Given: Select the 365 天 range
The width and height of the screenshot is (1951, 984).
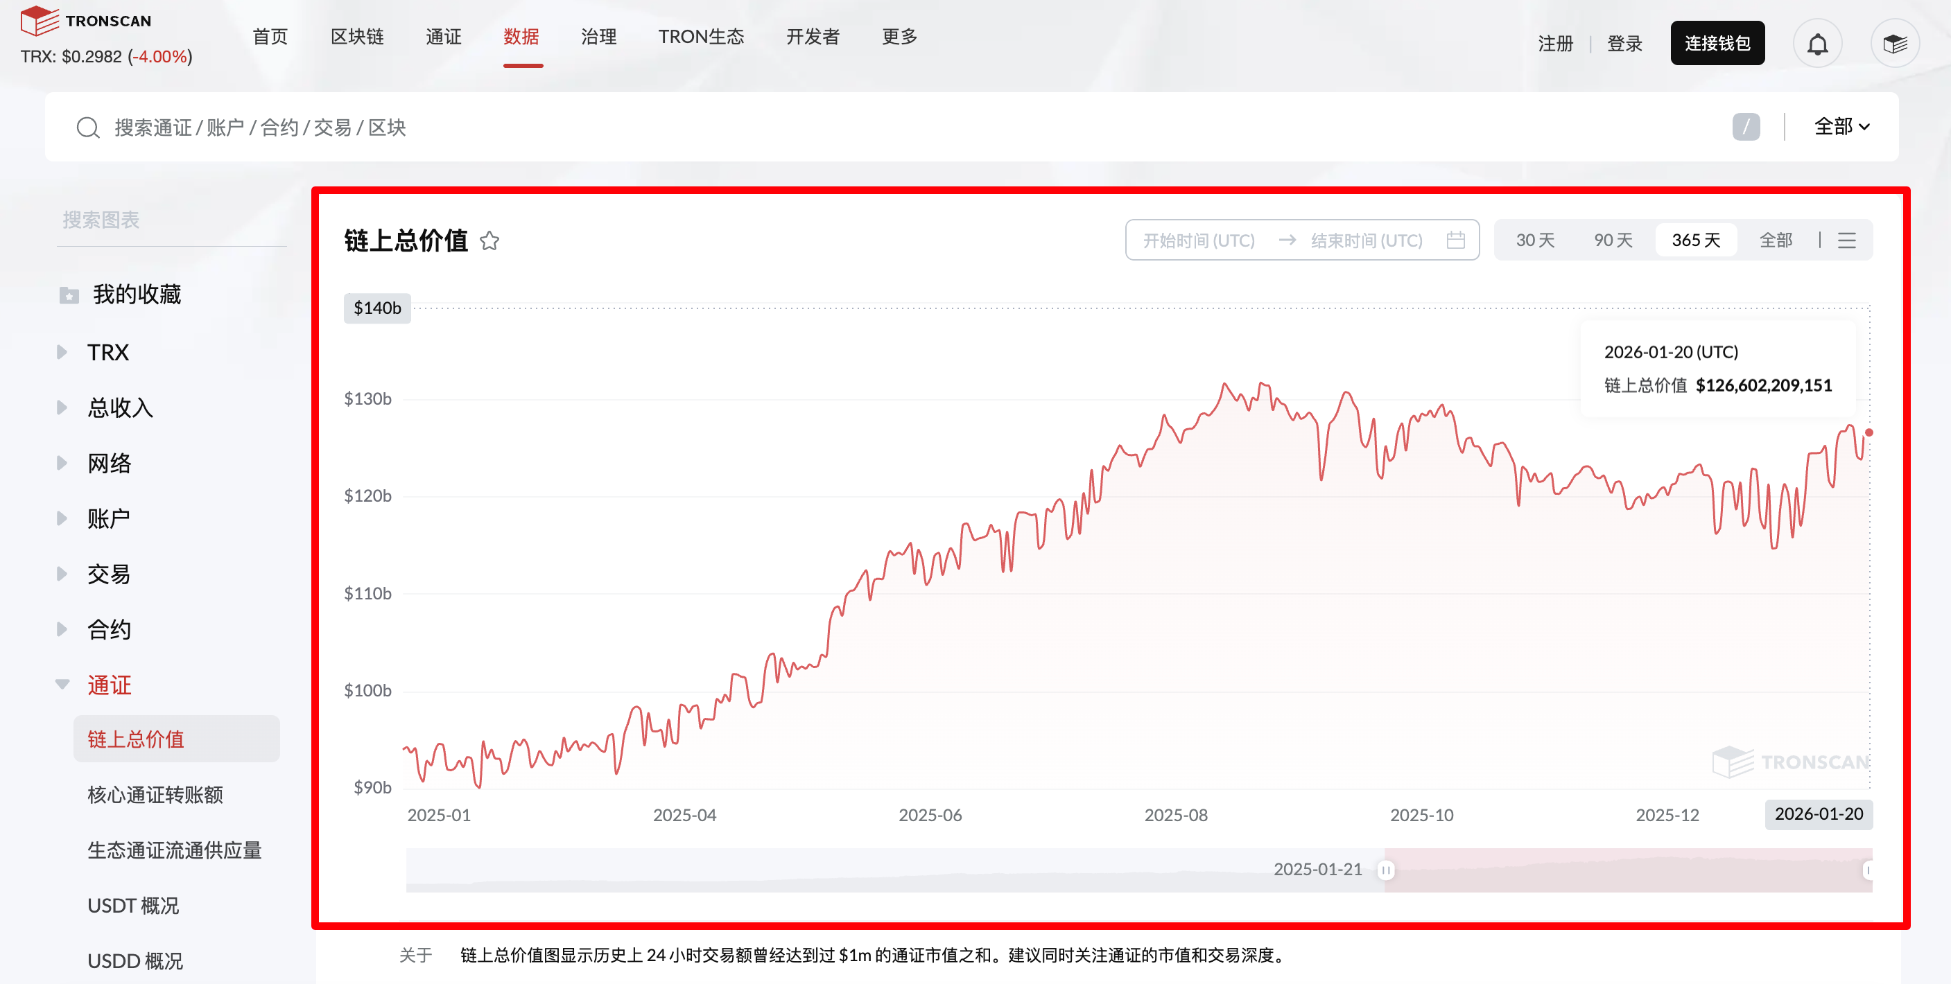Looking at the screenshot, I should [x=1696, y=240].
